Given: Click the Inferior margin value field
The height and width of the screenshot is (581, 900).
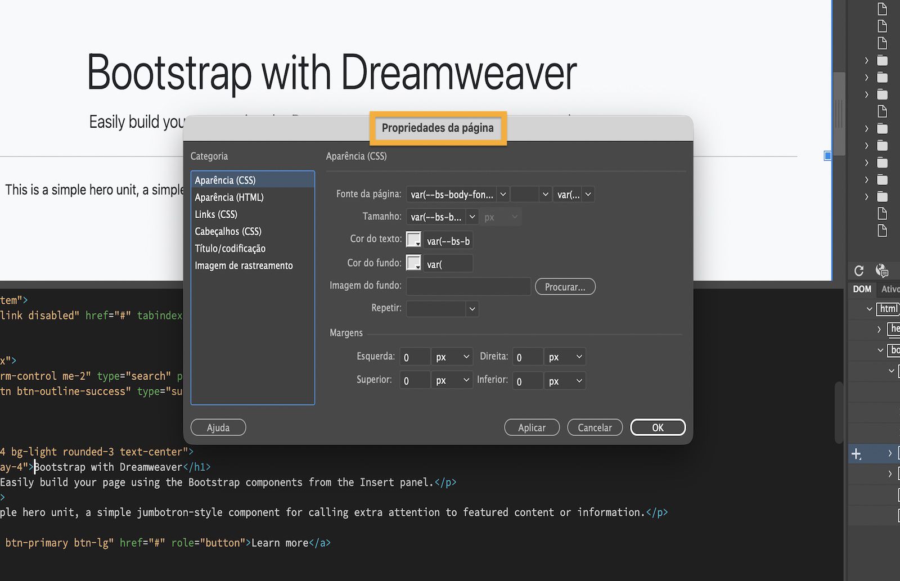Looking at the screenshot, I should tap(528, 381).
